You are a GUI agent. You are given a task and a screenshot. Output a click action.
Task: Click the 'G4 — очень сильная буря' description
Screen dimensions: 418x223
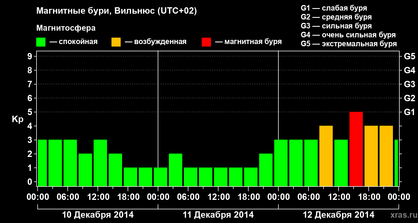coord(348,35)
